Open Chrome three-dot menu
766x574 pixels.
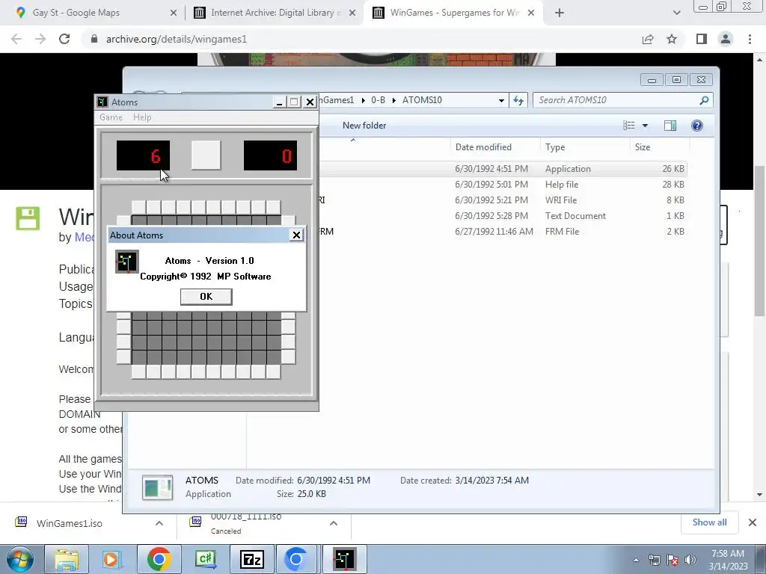click(750, 39)
